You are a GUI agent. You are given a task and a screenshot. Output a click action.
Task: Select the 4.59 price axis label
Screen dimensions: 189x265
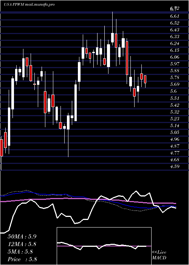click(x=175, y=167)
